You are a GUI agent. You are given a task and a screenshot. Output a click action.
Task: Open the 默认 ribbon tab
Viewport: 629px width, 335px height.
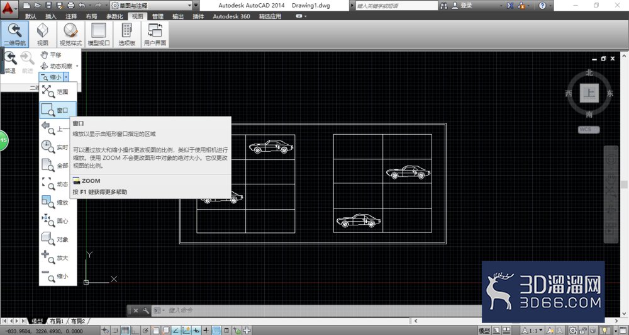(30, 16)
